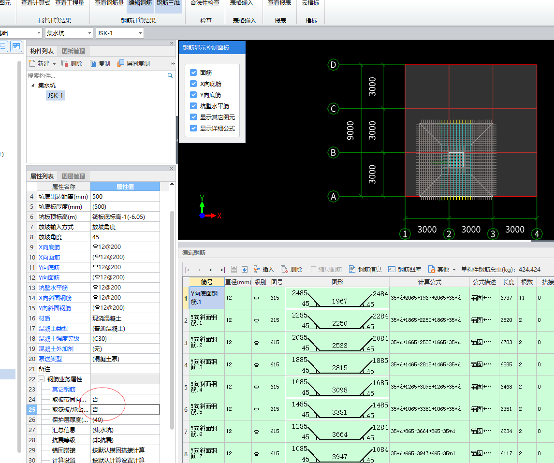554x463 pixels.
Task: Toggle the 坑壁水平筋 checkbox
Action: (x=193, y=105)
